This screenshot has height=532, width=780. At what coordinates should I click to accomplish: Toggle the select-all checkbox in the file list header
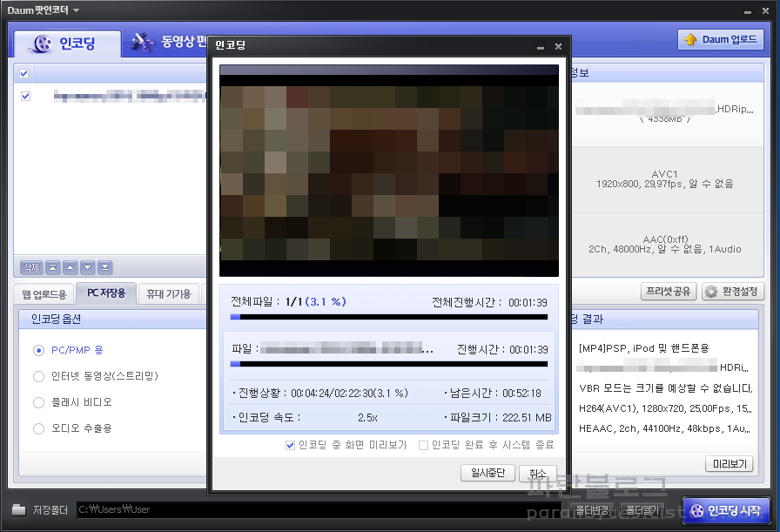(24, 74)
